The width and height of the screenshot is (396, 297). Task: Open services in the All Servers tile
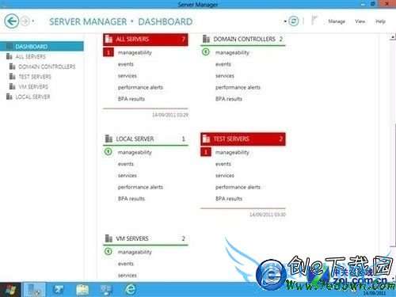tap(128, 76)
